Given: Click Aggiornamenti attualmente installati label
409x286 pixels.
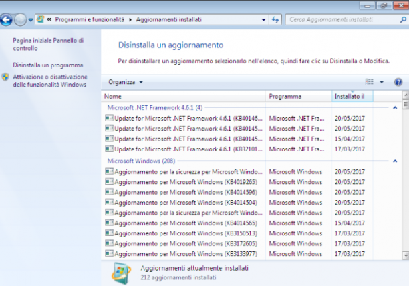Looking at the screenshot, I should click(194, 268).
